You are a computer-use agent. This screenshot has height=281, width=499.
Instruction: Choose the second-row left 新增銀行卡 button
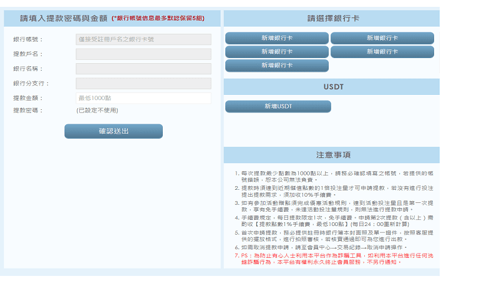click(277, 52)
